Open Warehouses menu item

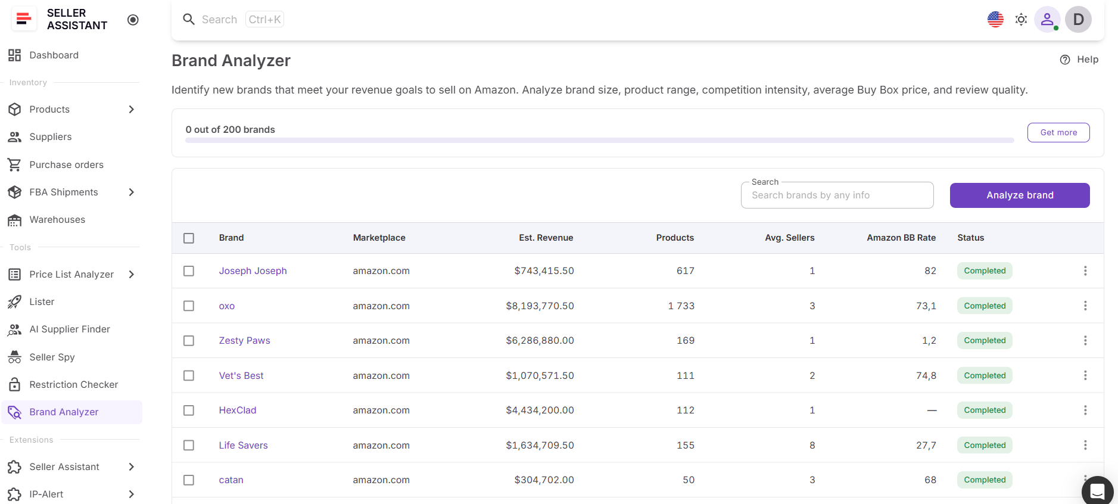71,220
